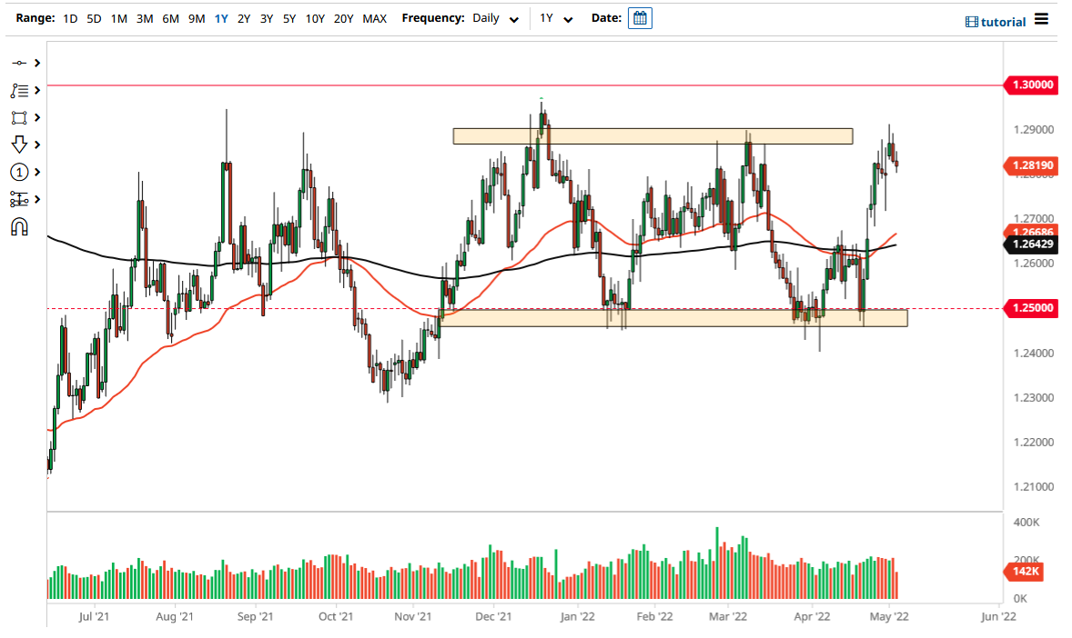The image size is (1072, 638).
Task: Expand the rectangle tool options chevron
Action: (x=36, y=118)
